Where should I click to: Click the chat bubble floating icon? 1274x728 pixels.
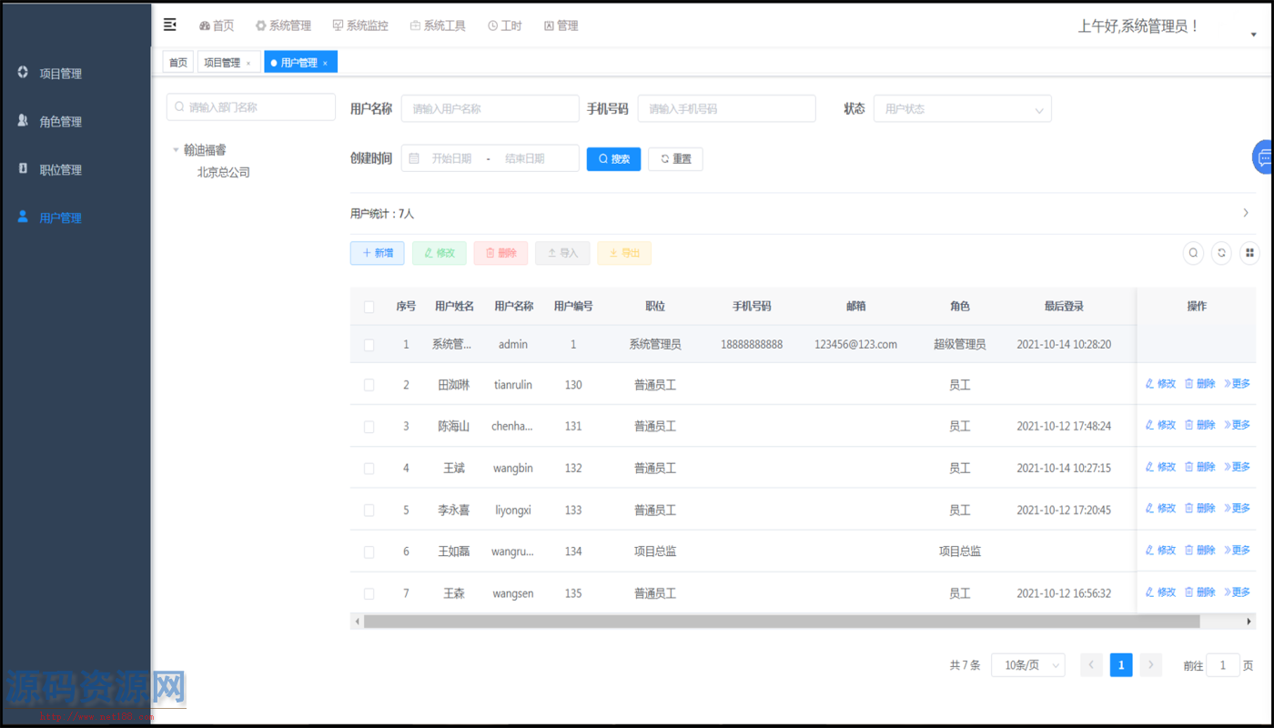pos(1264,157)
